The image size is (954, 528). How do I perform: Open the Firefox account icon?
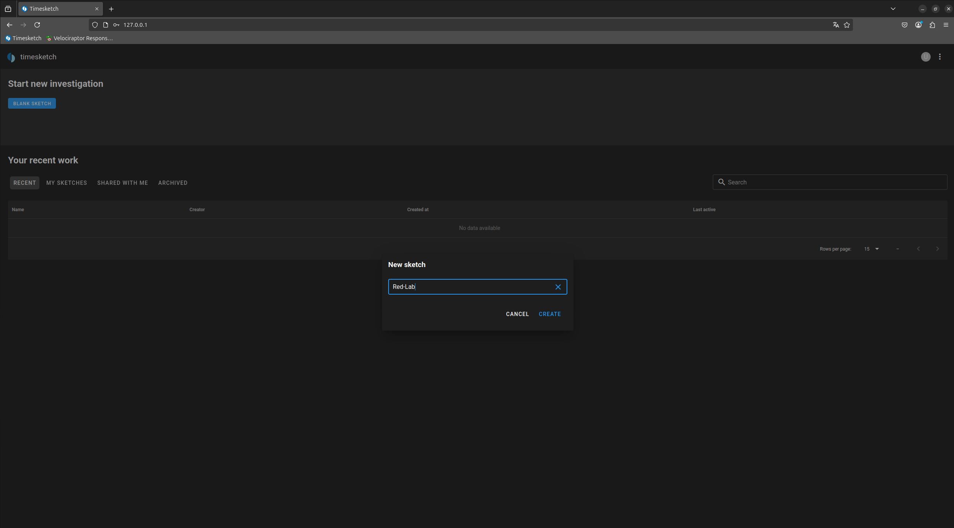coord(918,25)
